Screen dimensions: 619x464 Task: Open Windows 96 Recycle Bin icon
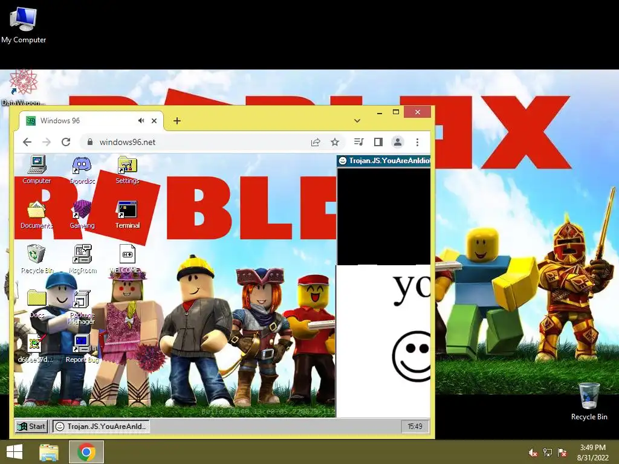click(x=37, y=259)
